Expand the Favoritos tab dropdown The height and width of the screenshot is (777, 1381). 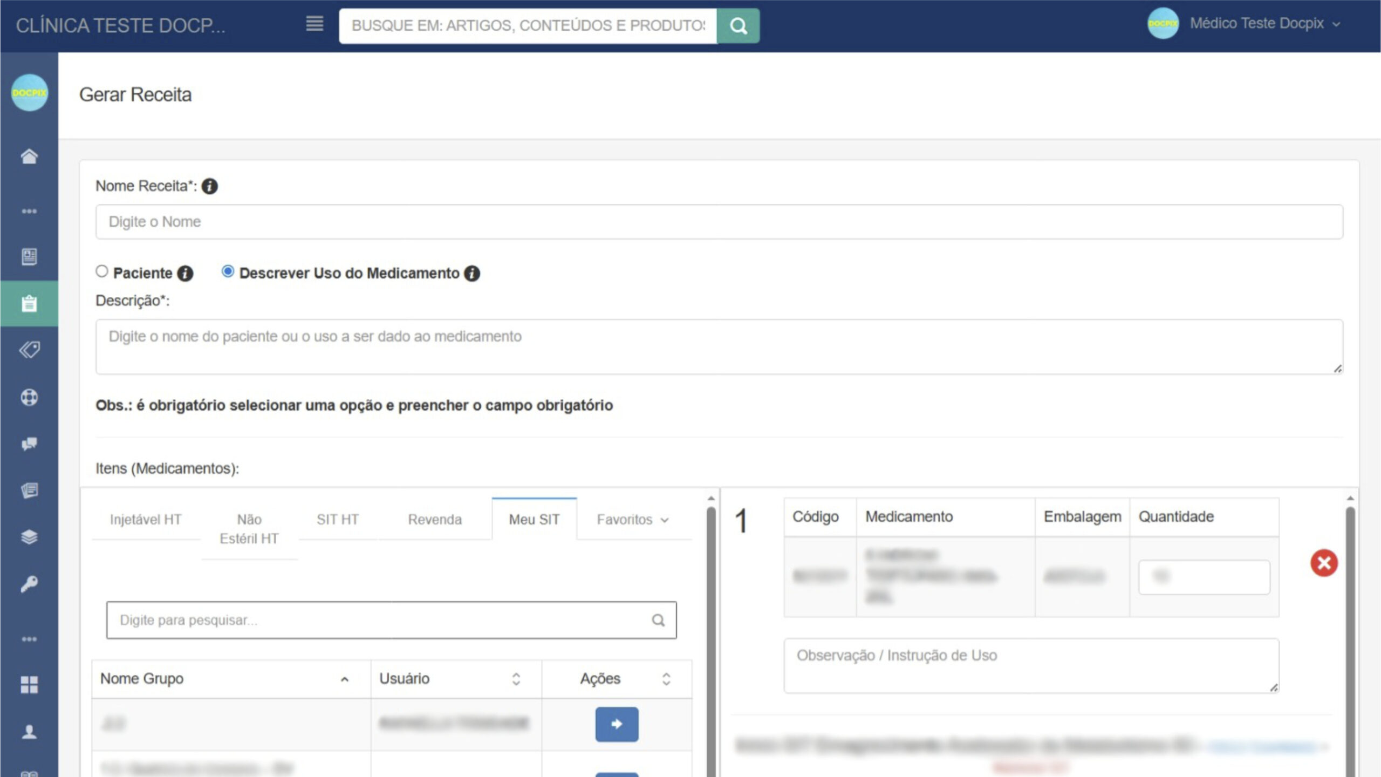632,520
